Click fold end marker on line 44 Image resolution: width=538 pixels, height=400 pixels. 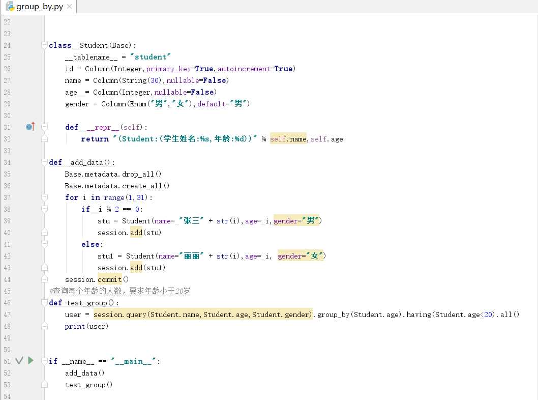[x=44, y=279]
